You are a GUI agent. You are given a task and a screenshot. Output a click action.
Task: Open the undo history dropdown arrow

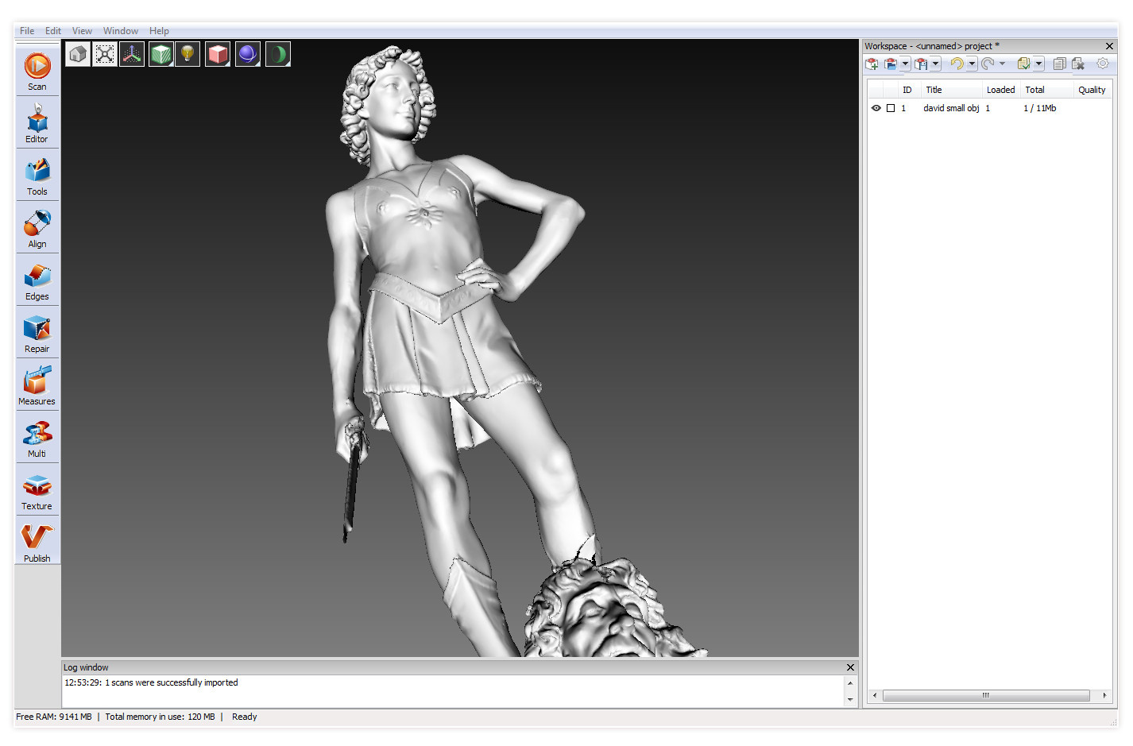pos(972,64)
